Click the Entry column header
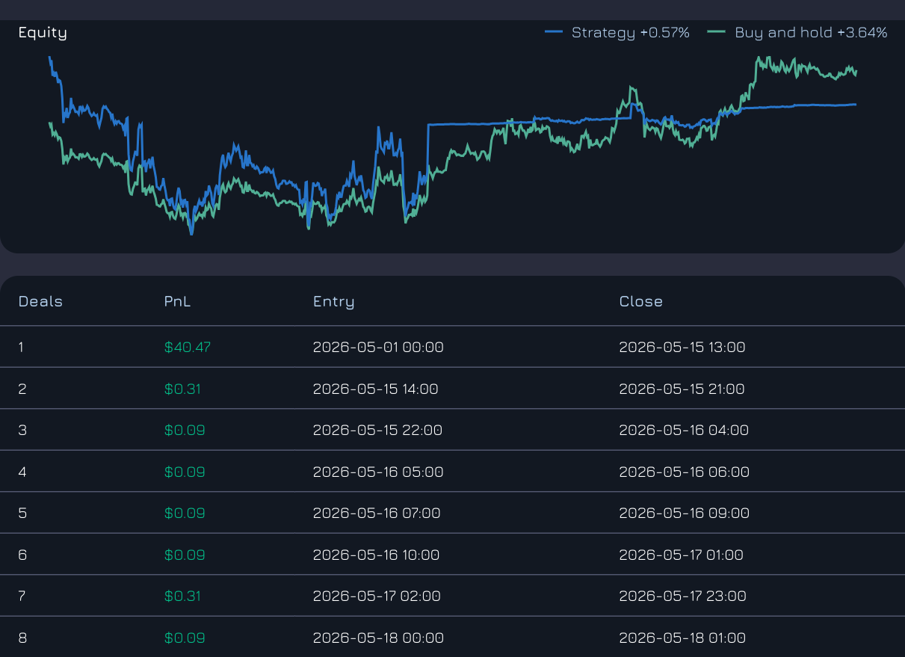Screen dimensions: 905x657 [333, 301]
